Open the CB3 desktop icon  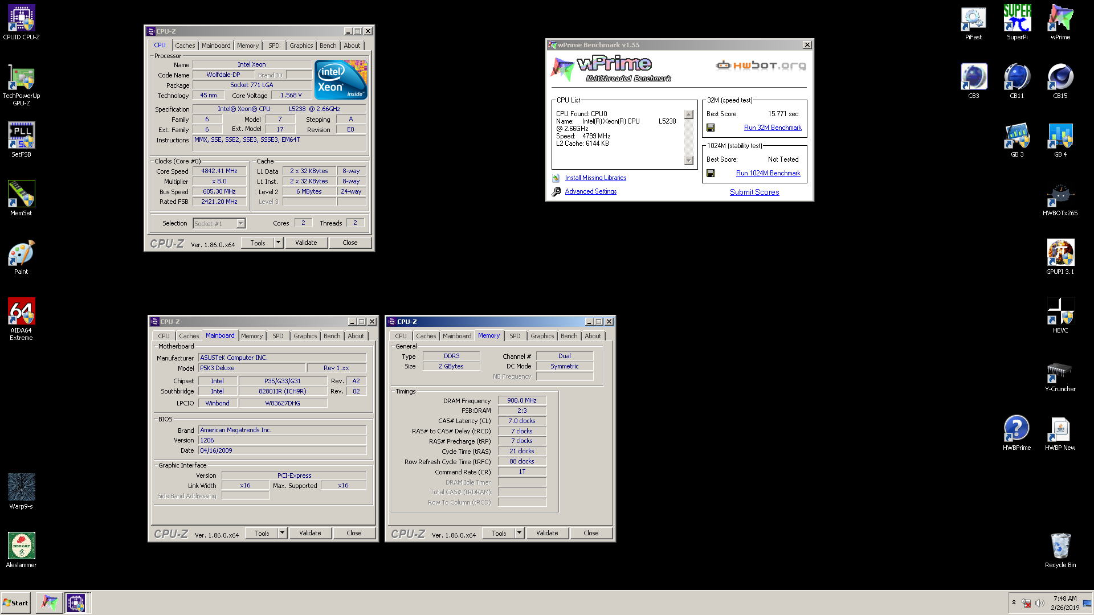(x=973, y=81)
